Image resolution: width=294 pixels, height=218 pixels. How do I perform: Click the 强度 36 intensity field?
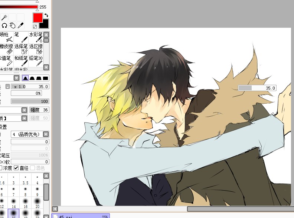(x=39, y=110)
